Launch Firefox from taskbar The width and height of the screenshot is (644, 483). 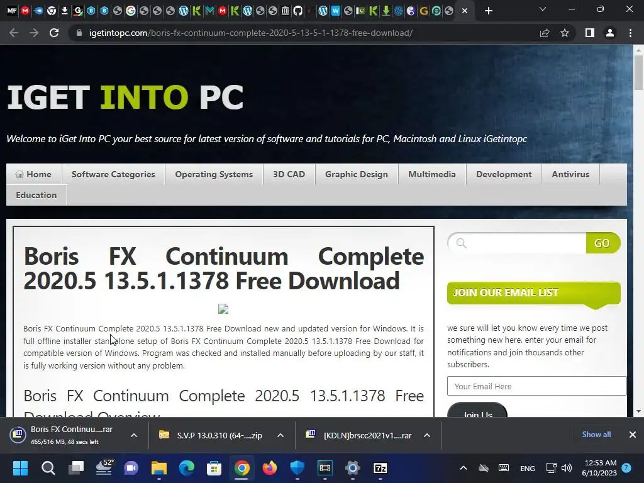(269, 468)
